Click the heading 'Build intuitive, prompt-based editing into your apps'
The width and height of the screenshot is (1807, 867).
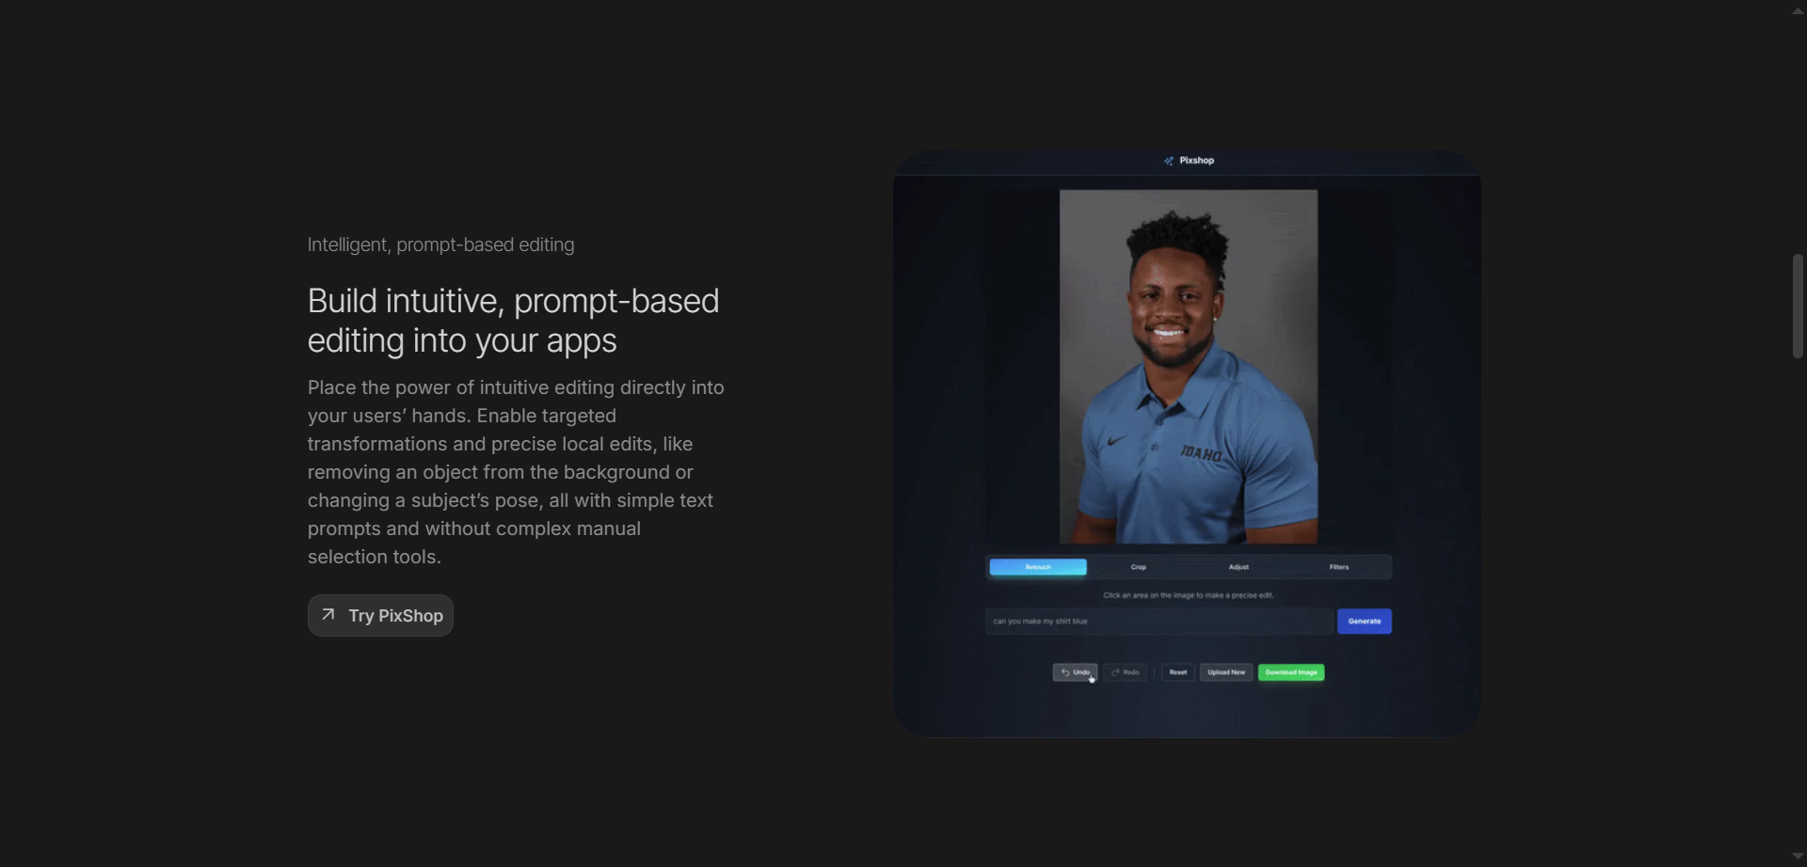(x=514, y=321)
